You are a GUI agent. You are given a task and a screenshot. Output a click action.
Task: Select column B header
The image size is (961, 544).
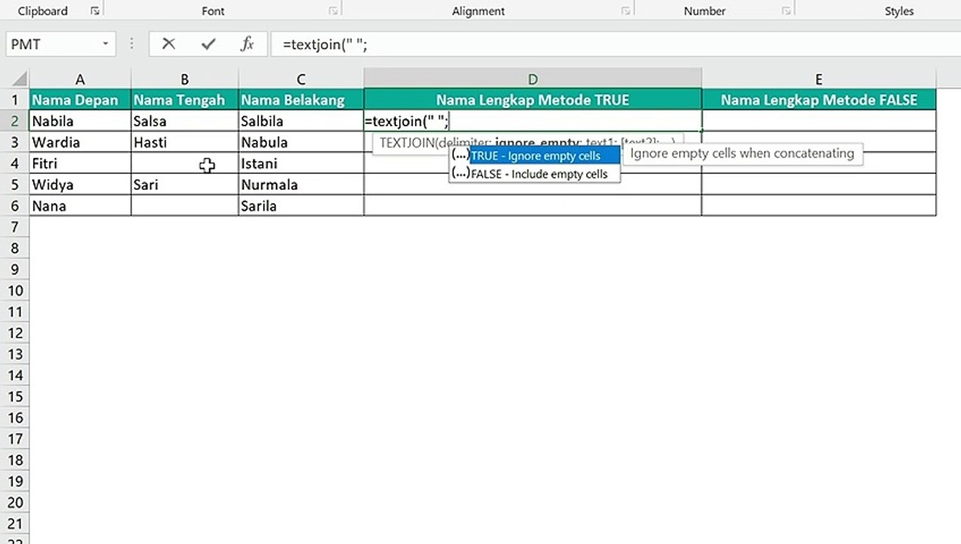click(184, 79)
